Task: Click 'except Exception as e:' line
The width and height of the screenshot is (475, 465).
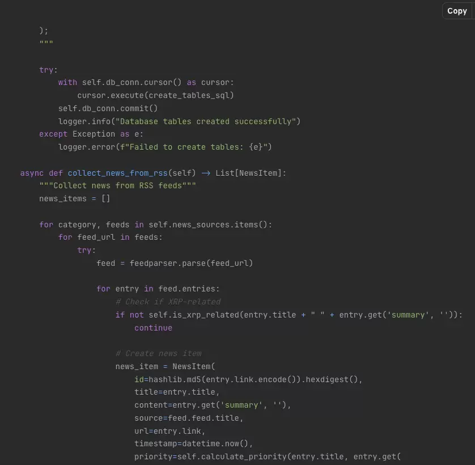Action: 91,134
